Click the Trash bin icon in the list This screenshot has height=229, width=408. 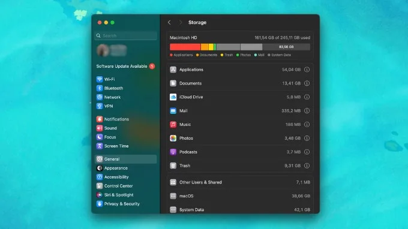(173, 165)
